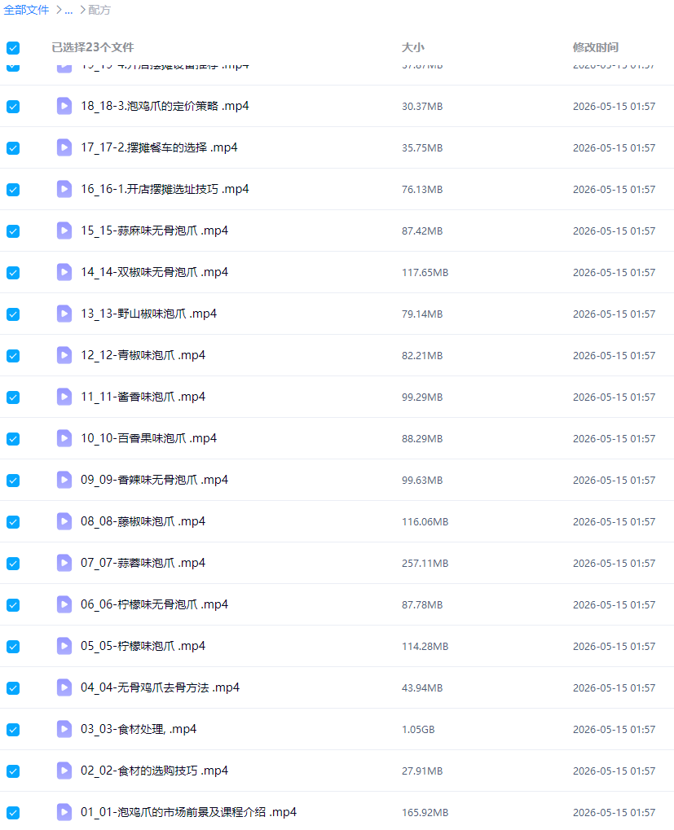
Task: Click video icon of 18_18-3.泡鸡爪的定价策略 .mp4
Action: coord(64,107)
